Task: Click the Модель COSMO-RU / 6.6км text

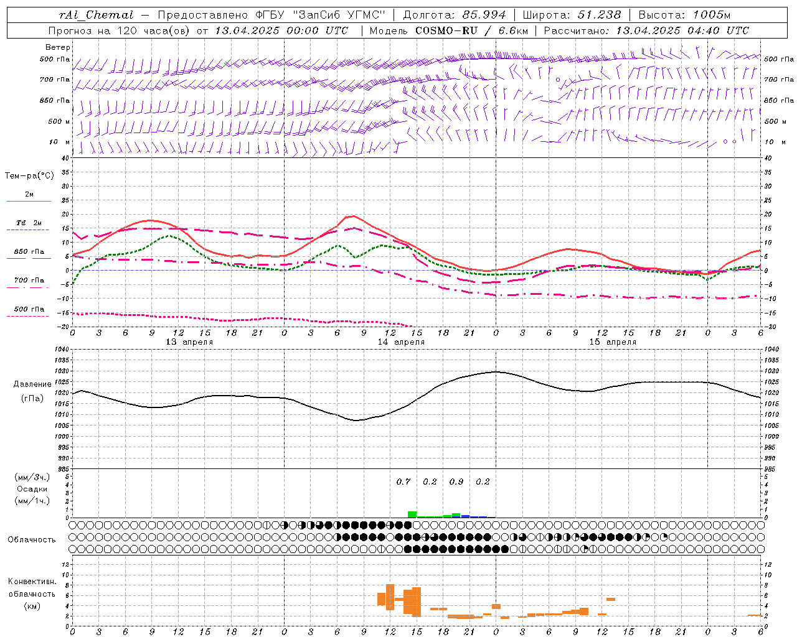Action: pyautogui.click(x=448, y=30)
